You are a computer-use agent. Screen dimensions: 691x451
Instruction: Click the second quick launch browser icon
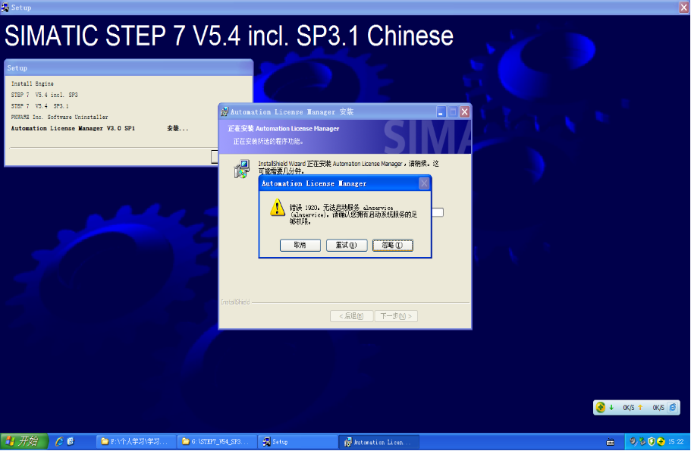pyautogui.click(x=71, y=441)
